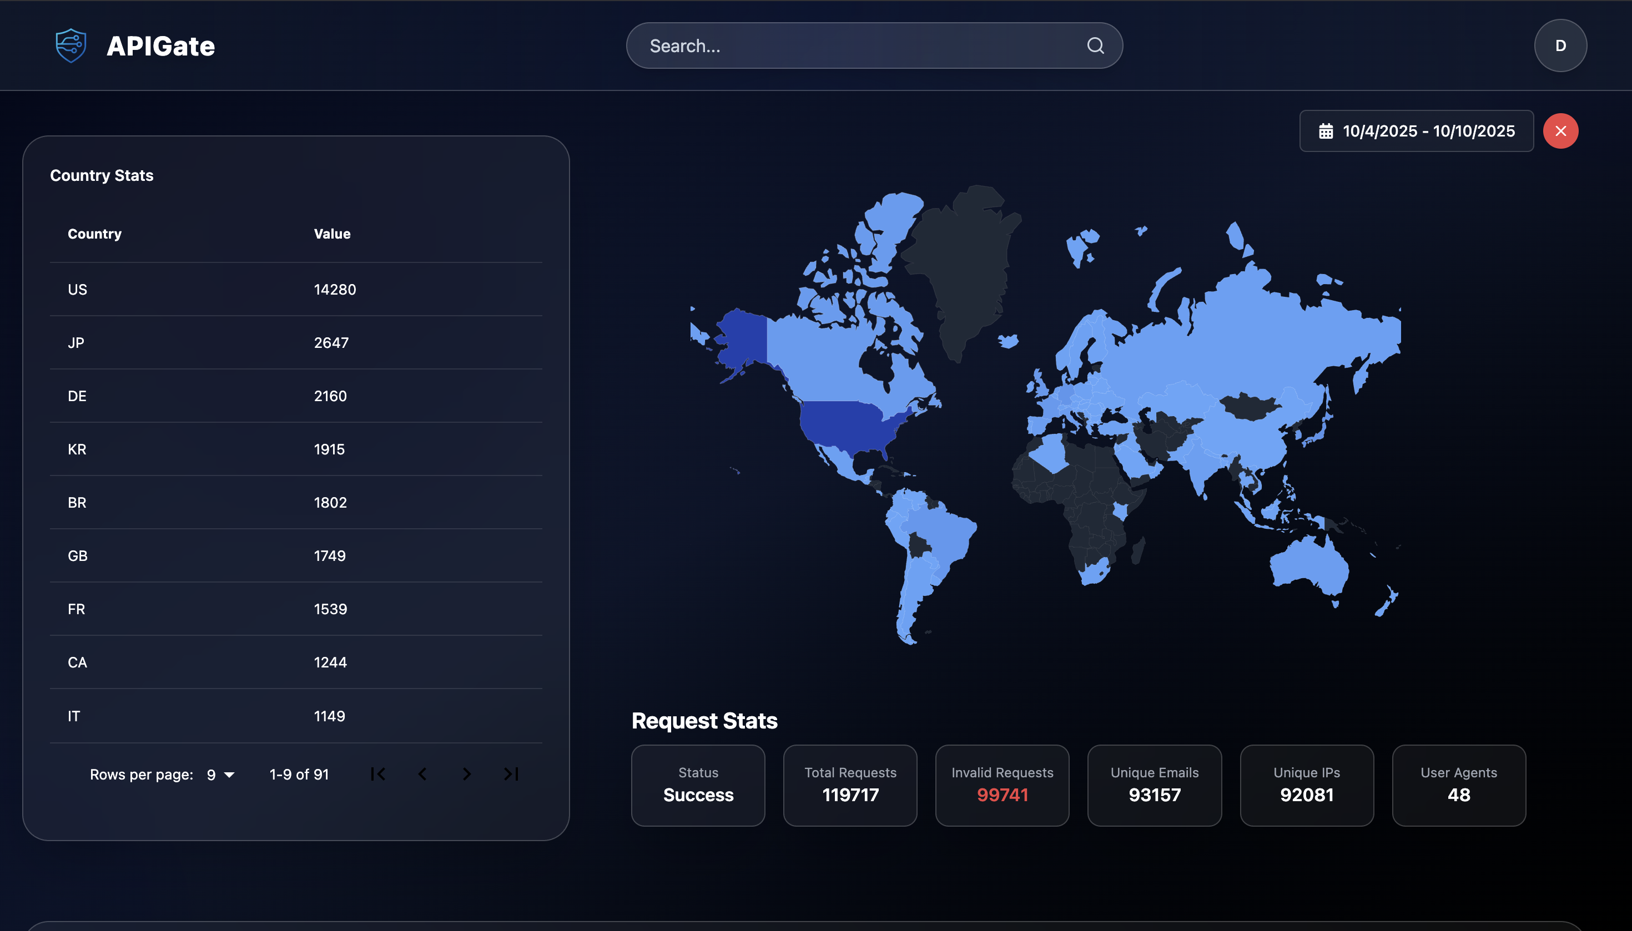Sort by the Value column header

pos(332,234)
